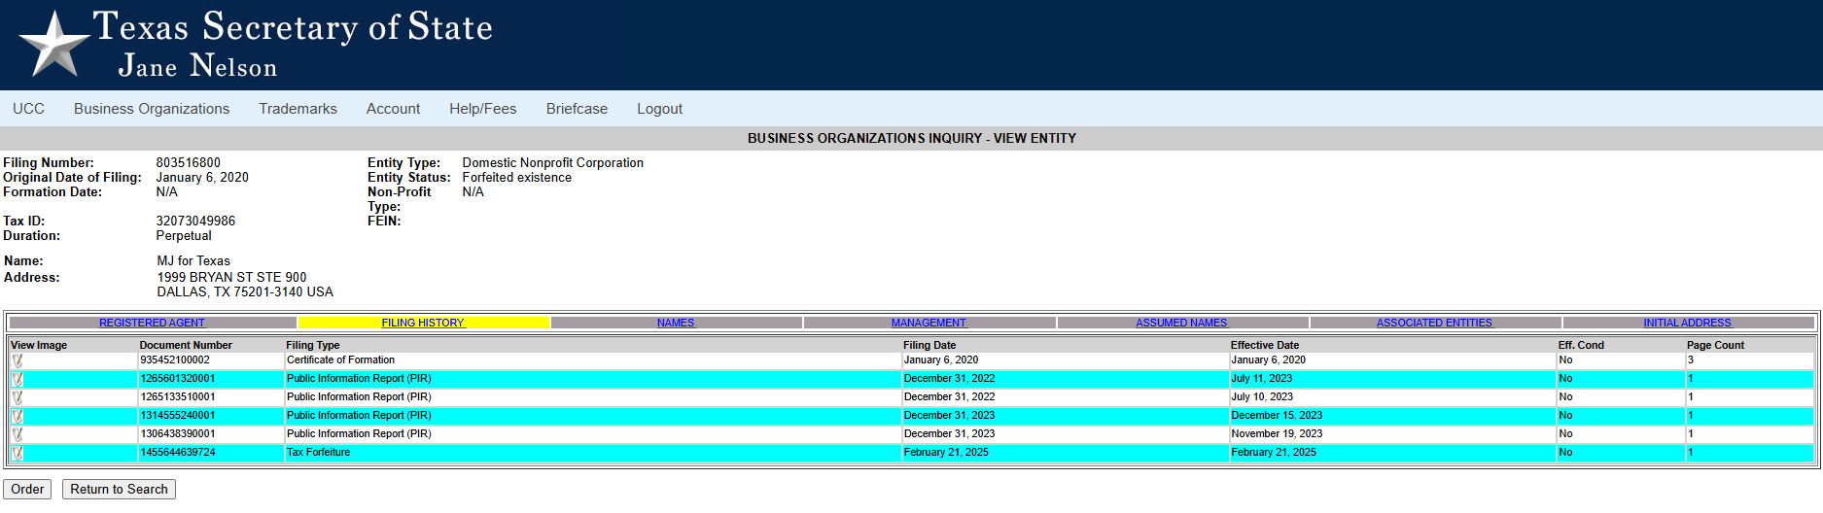Viewport: 1823px width, 513px height.
Task: Open Certificate of Formation document image icon
Action: [18, 360]
